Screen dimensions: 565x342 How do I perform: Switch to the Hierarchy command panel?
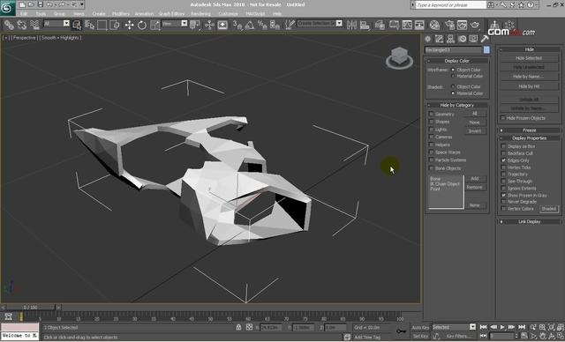(x=450, y=39)
